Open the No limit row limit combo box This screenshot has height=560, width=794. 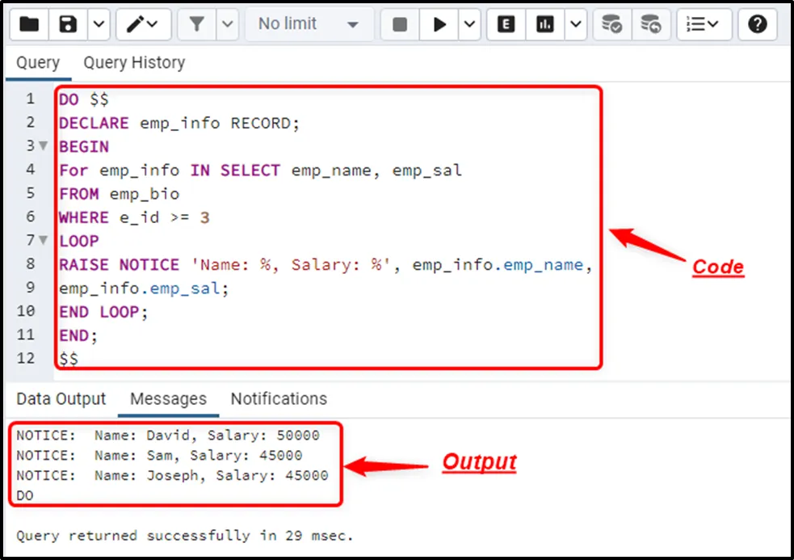coord(309,24)
